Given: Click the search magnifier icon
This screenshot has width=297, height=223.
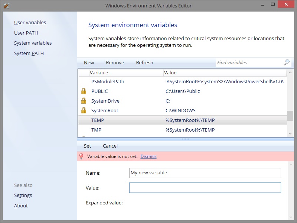Looking at the screenshot, I should click(x=287, y=62).
